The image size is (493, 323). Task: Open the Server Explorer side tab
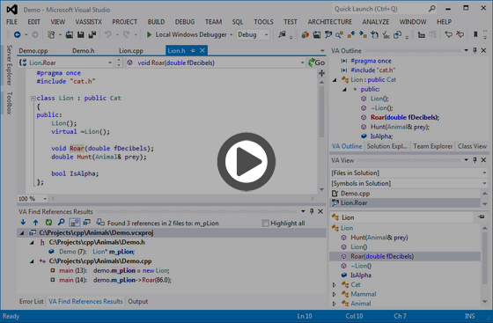coord(9,65)
